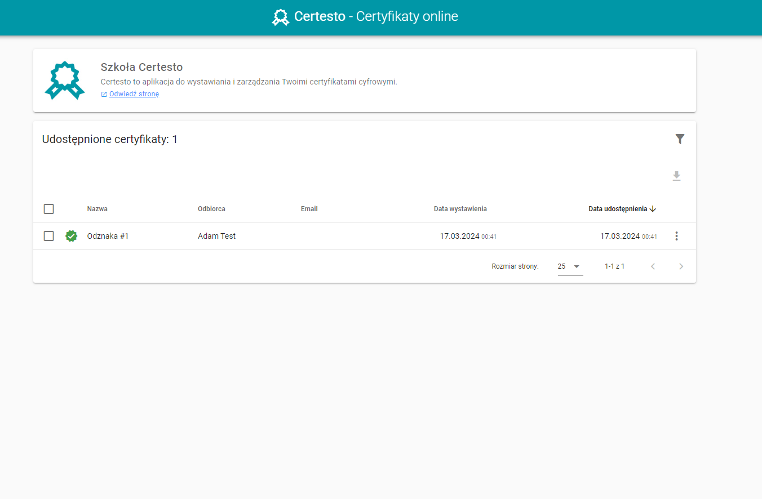Viewport: 762px width, 499px height.
Task: Open the three-dot menu for Odznaka #1
Action: pyautogui.click(x=677, y=236)
